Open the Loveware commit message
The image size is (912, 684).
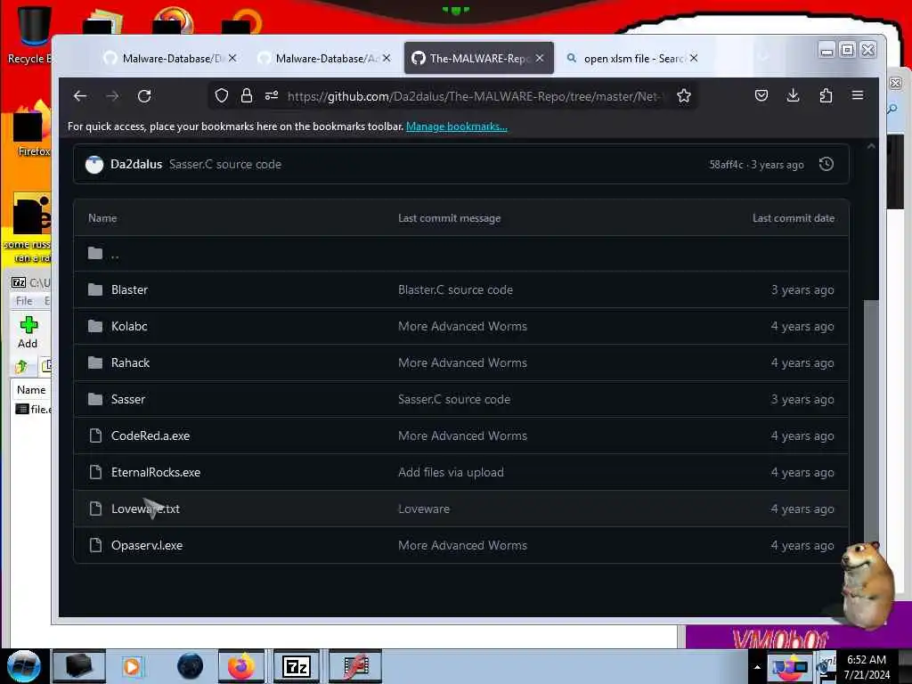point(424,509)
